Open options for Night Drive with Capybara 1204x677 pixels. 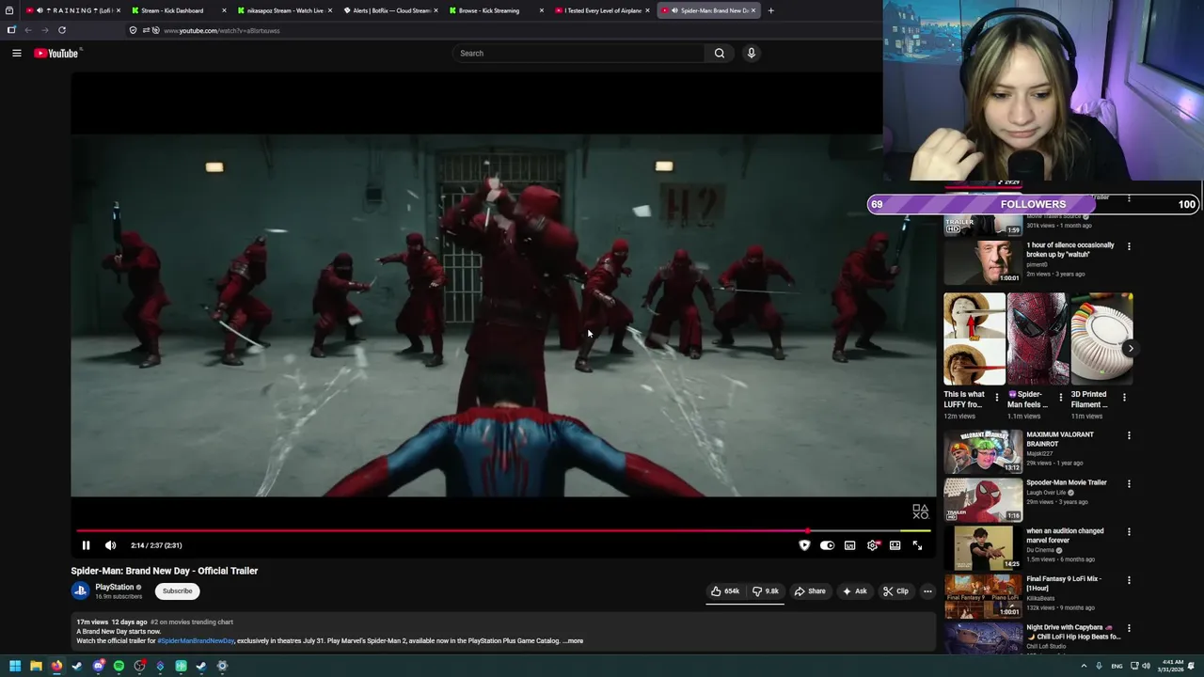coord(1129,629)
